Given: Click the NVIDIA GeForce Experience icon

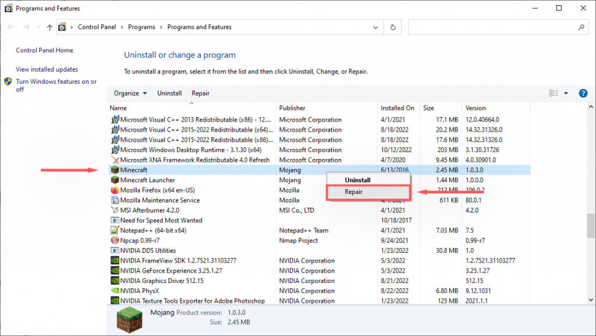Looking at the screenshot, I should [x=115, y=271].
